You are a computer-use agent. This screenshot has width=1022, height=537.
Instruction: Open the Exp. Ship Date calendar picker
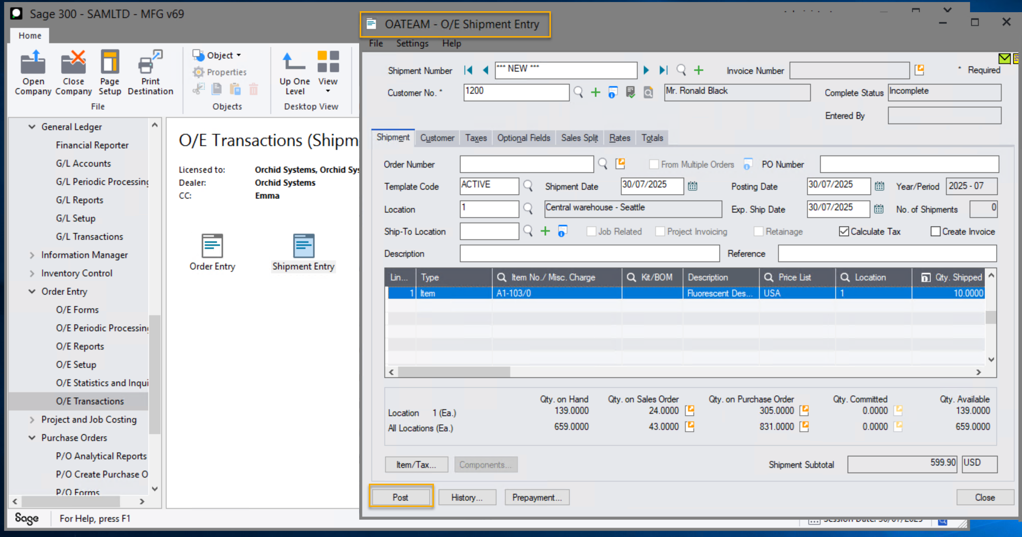coord(879,209)
